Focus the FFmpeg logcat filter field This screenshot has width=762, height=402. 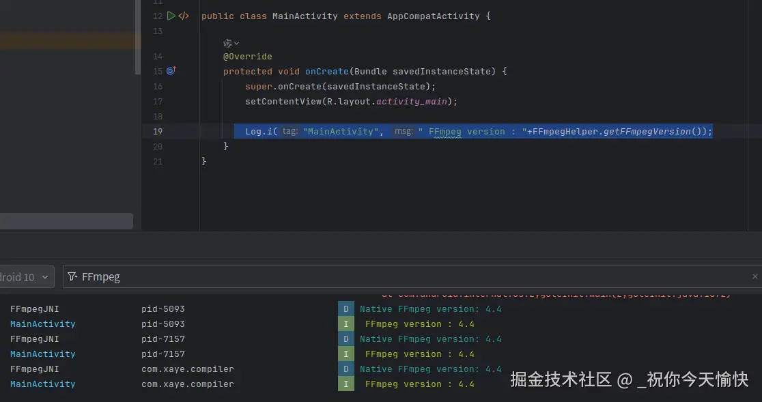click(x=412, y=276)
